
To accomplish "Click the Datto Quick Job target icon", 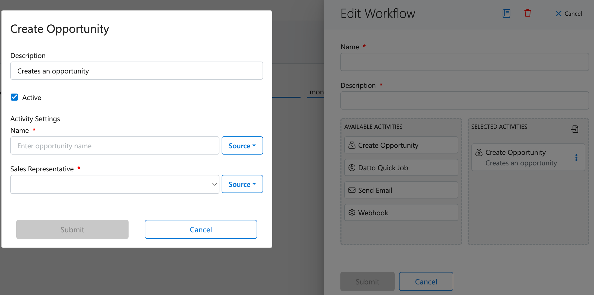I will pyautogui.click(x=352, y=168).
